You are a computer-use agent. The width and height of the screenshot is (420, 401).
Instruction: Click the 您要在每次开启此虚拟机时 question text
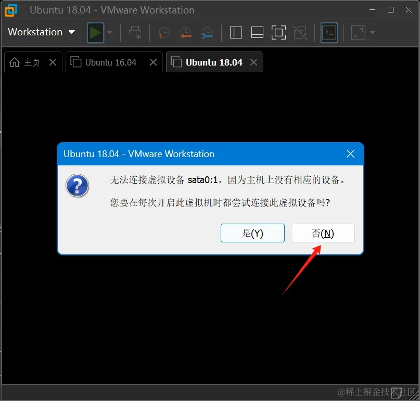tap(220, 203)
